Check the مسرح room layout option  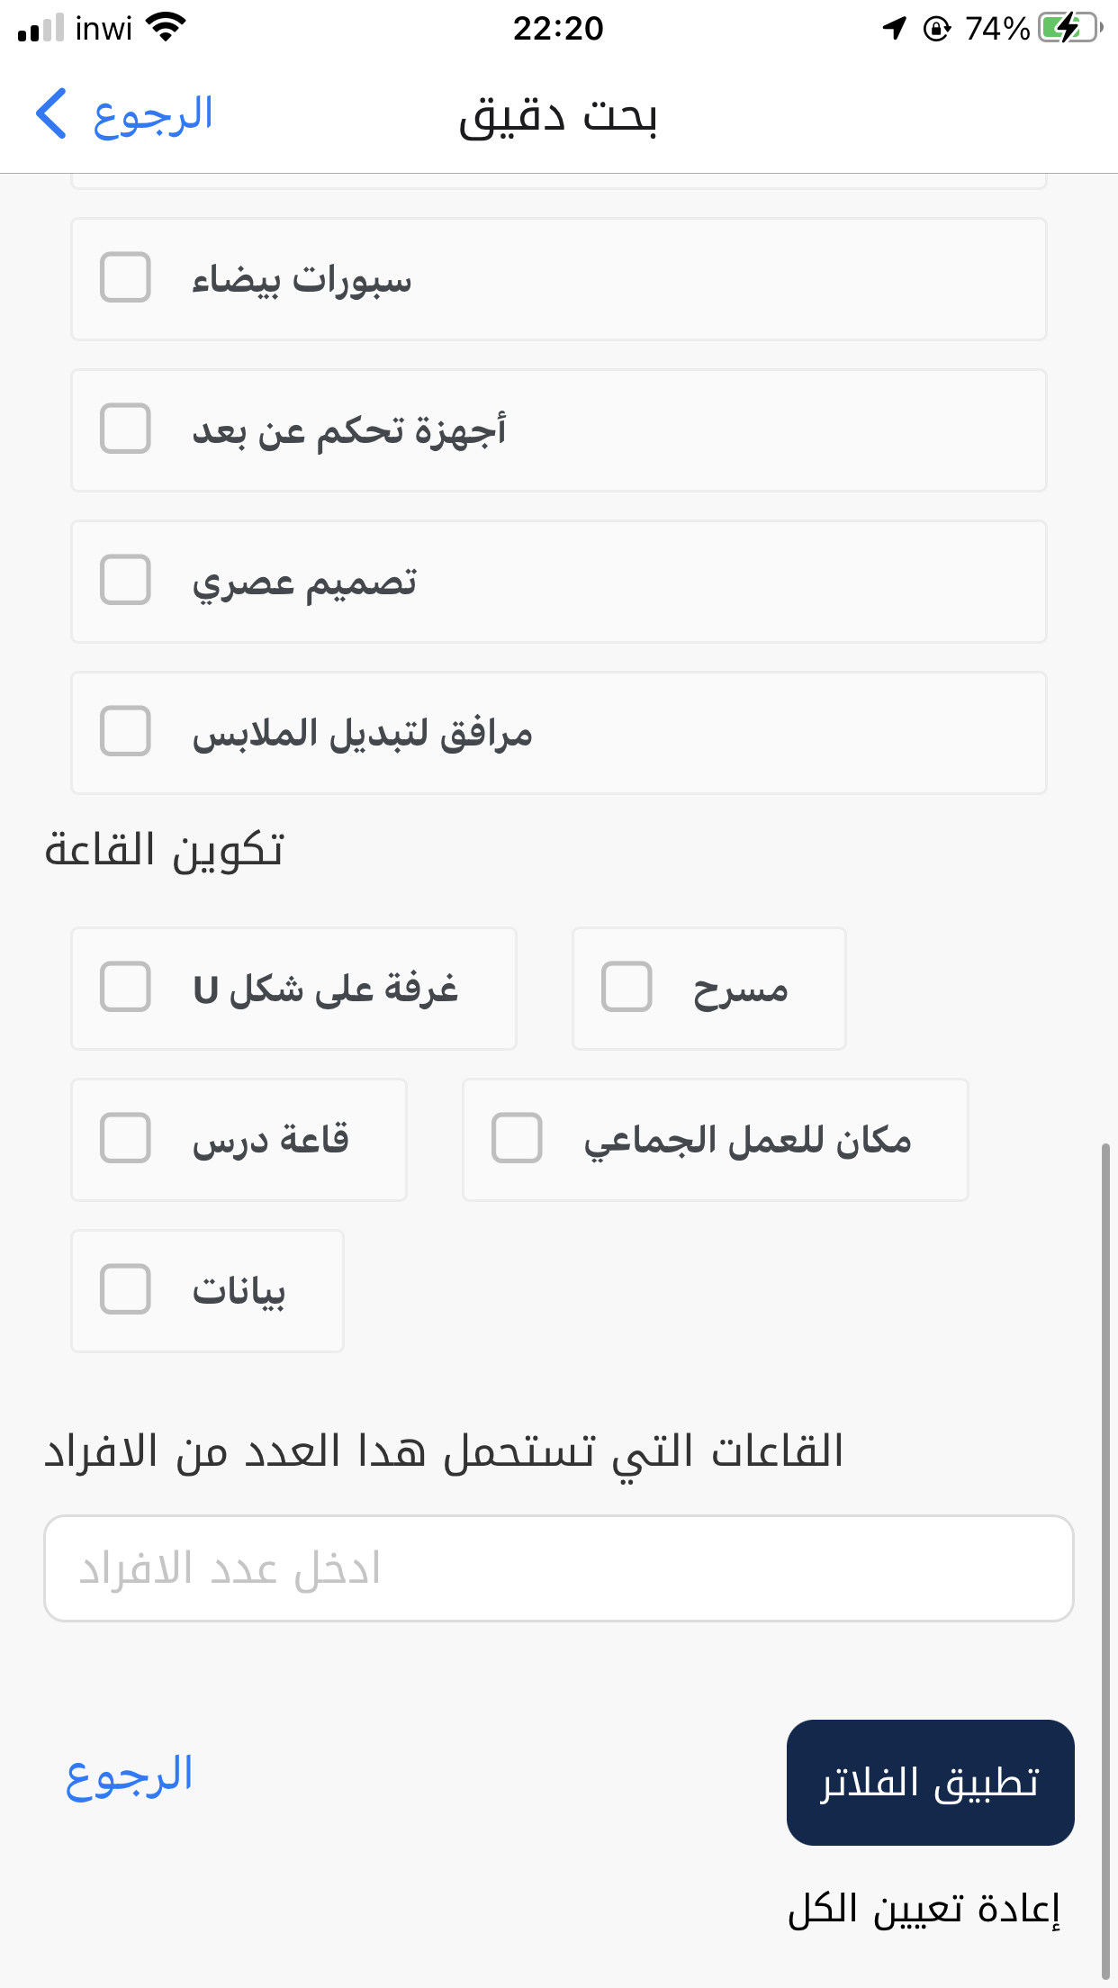627,987
